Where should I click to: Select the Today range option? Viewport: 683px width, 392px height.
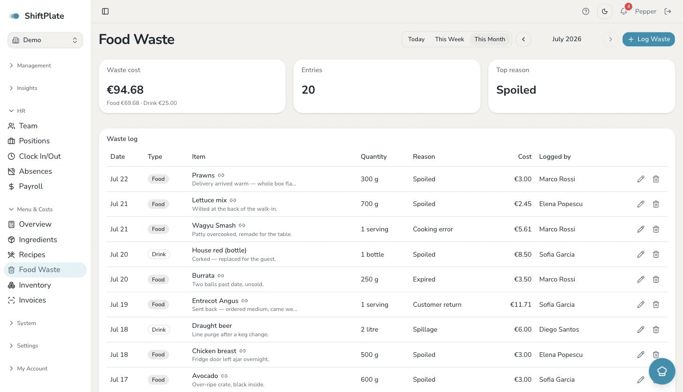pyautogui.click(x=416, y=39)
